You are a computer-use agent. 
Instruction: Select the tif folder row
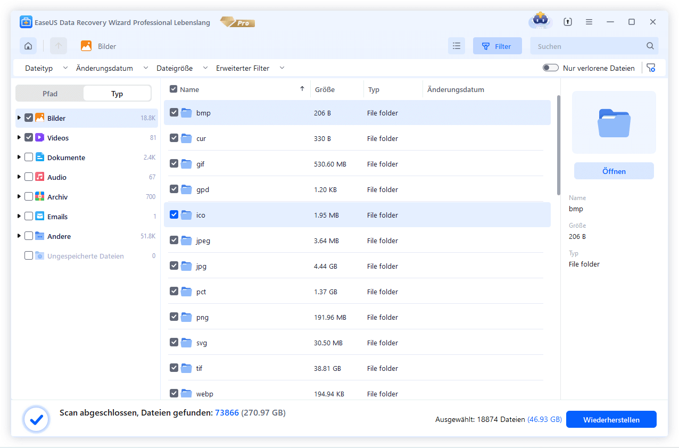click(357, 368)
